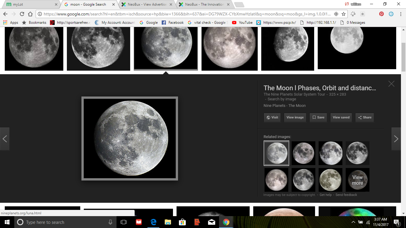
Task: Open Nine Planets - The Moon link
Action: tap(284, 106)
